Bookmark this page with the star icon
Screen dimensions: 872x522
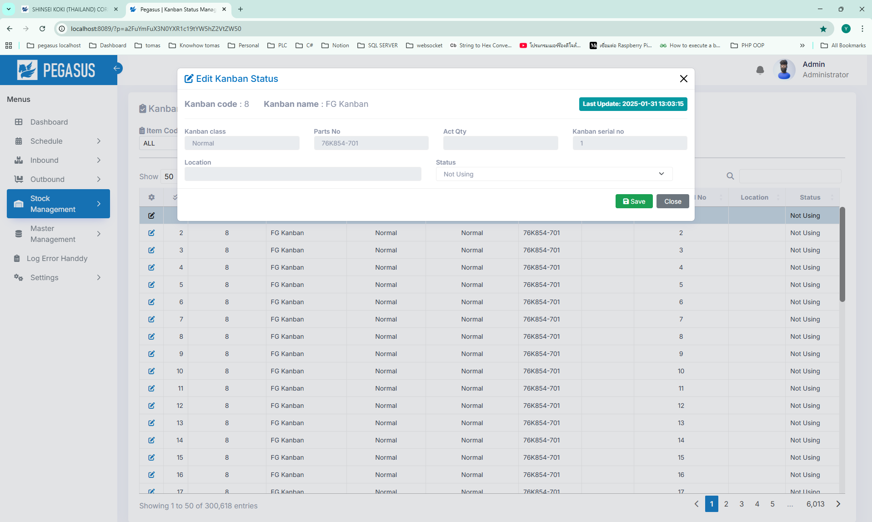[x=823, y=29]
